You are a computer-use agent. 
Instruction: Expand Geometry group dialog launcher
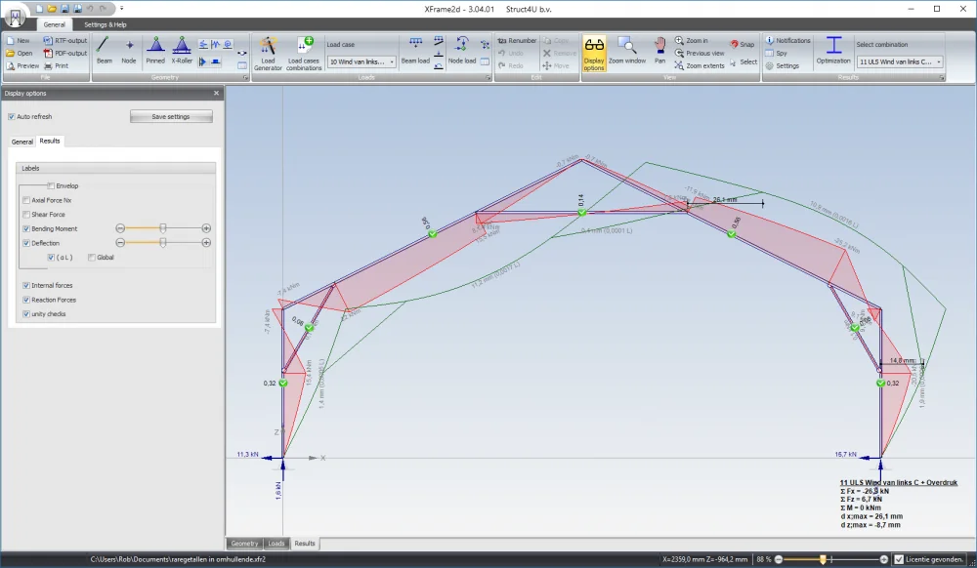pyautogui.click(x=245, y=78)
